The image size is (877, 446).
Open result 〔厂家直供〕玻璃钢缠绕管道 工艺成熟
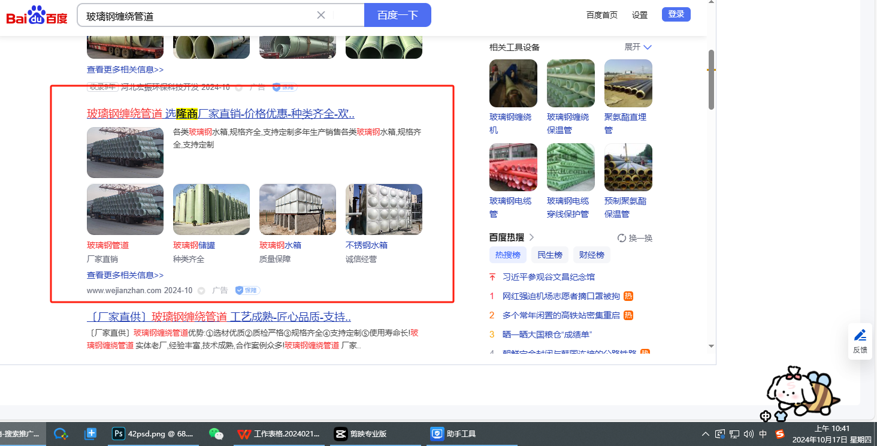[x=219, y=317]
